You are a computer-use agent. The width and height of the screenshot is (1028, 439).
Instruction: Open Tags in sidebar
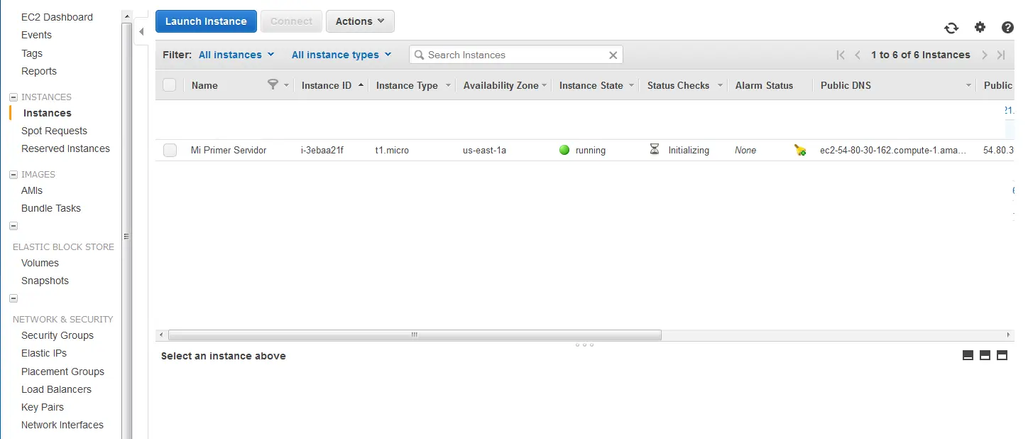point(32,53)
